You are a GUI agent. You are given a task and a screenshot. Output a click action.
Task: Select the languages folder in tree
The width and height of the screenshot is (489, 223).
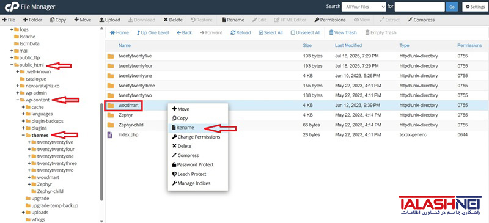[x=42, y=114]
